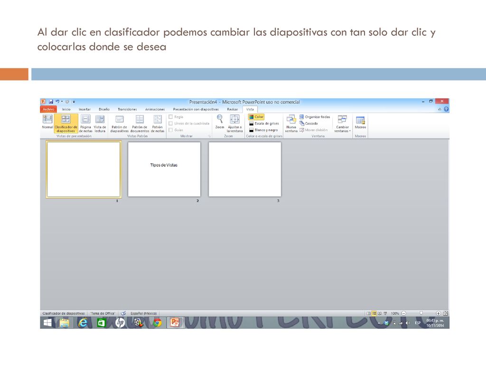Click Español (México) language indicator
The height and width of the screenshot is (365, 486).
143,314
